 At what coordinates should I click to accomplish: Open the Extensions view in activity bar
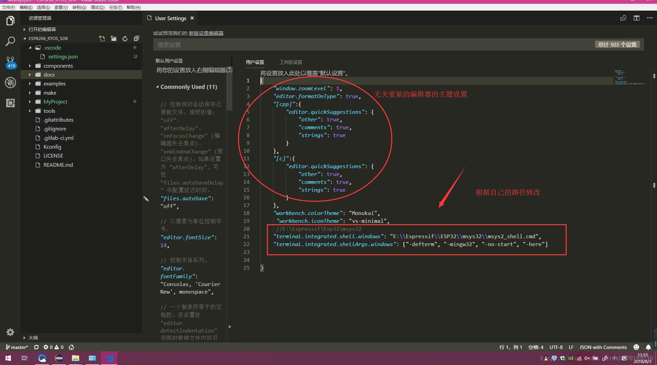[10, 103]
